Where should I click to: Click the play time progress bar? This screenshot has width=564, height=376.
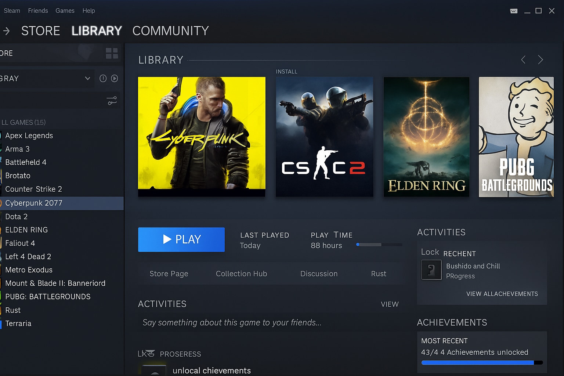click(379, 245)
